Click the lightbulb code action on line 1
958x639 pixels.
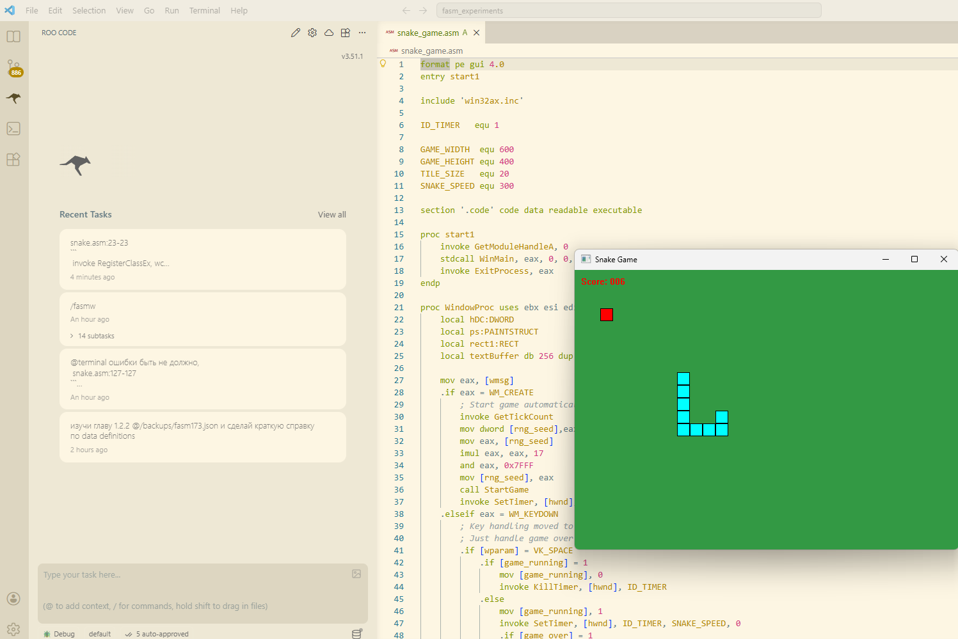point(382,63)
